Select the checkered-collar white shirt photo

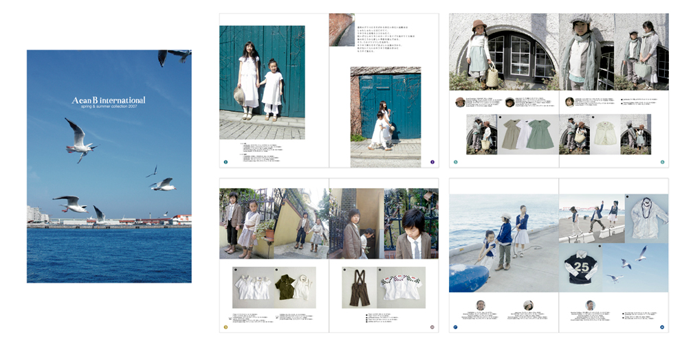[402, 287]
